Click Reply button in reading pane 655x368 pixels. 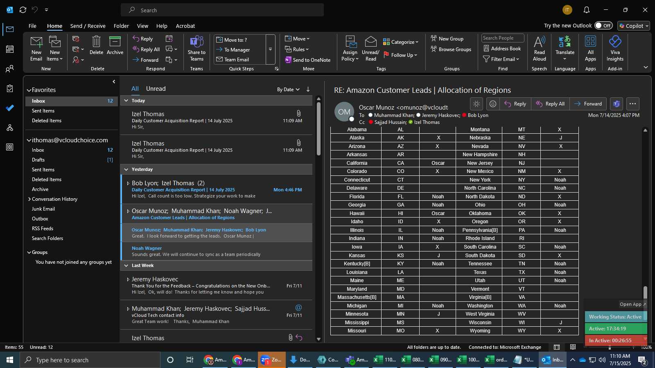tap(515, 104)
